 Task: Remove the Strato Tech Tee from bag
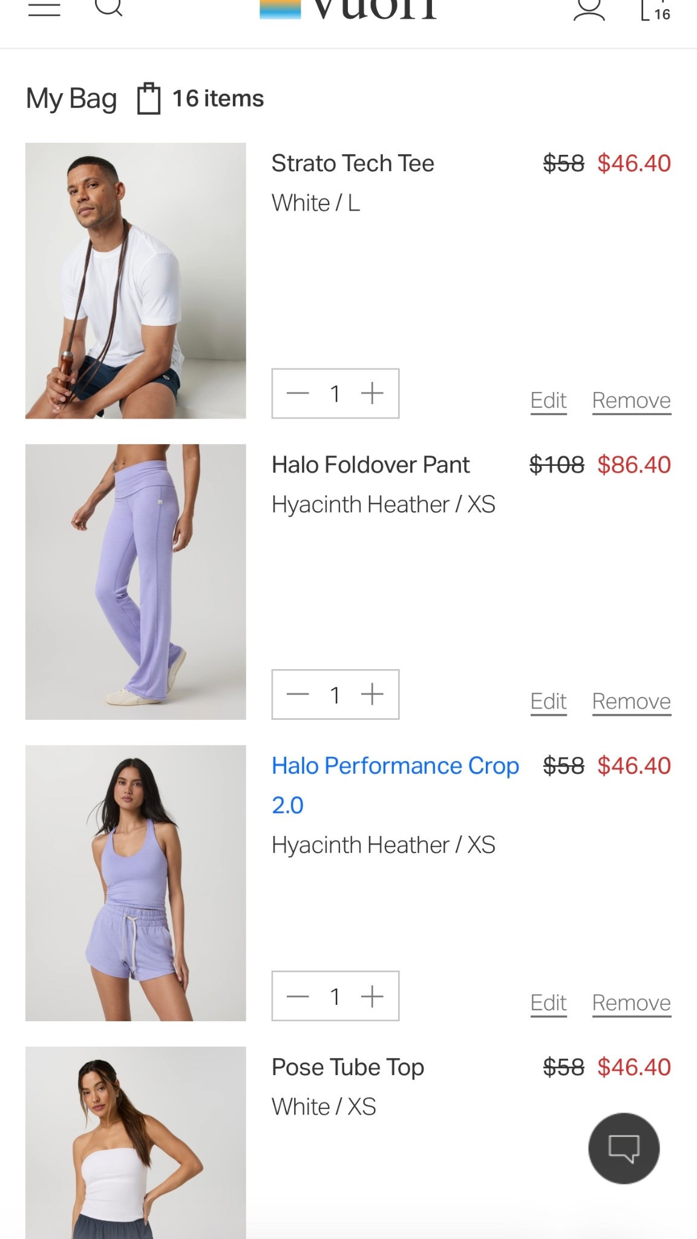632,400
